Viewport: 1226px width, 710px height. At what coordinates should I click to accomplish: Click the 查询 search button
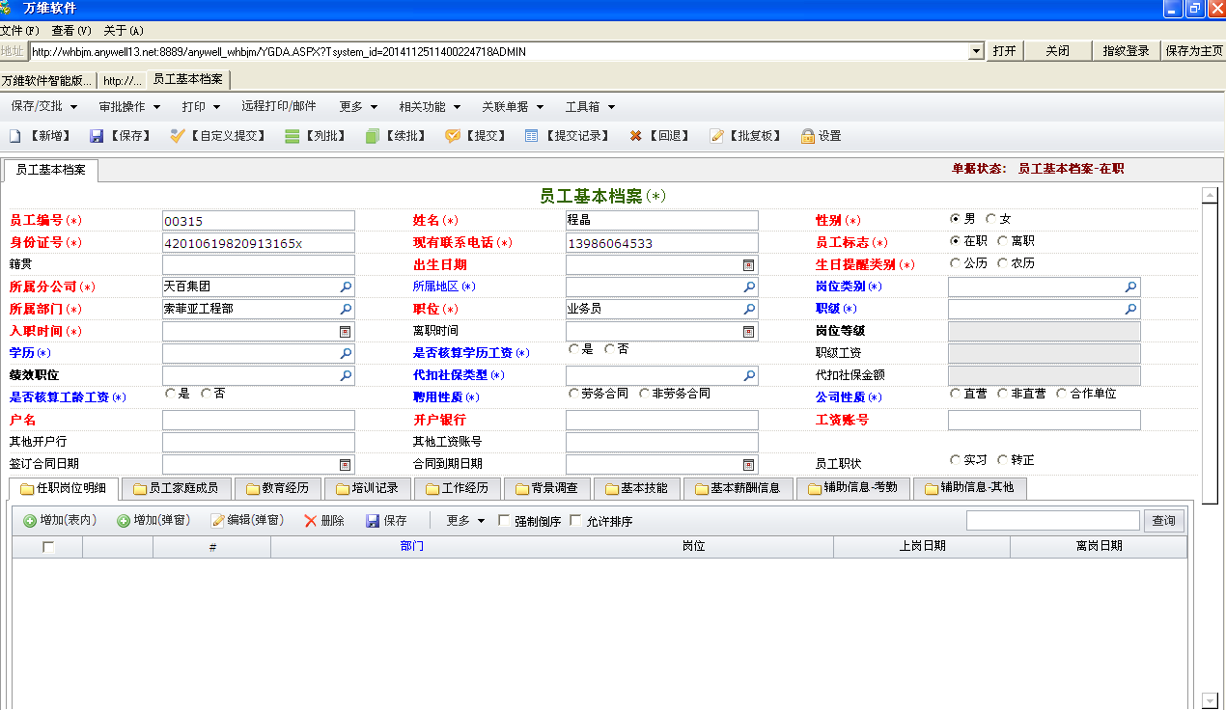click(1164, 521)
